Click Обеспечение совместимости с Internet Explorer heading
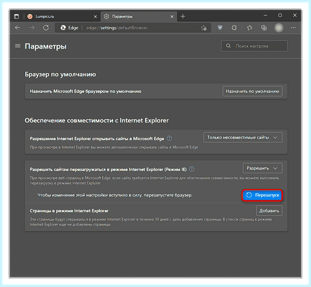Viewport: 311px width, 287px height. (96, 121)
